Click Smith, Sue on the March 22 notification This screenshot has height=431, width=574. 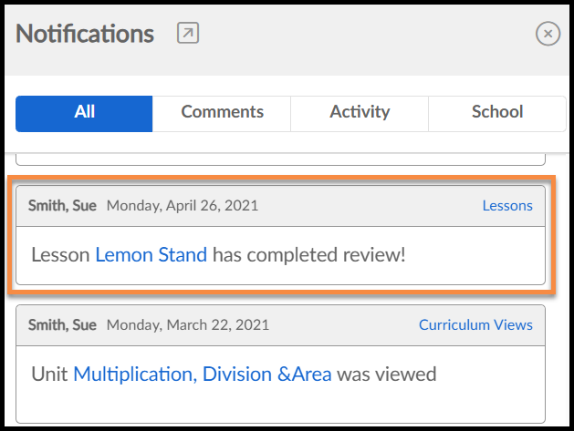(x=63, y=324)
